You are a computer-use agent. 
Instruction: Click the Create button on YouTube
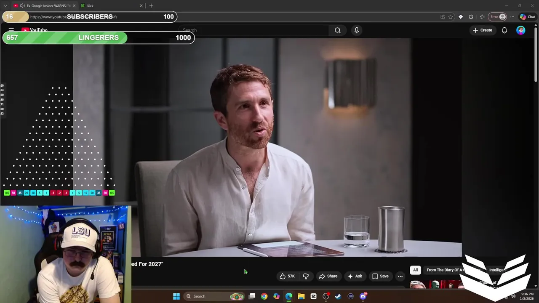coord(483,30)
